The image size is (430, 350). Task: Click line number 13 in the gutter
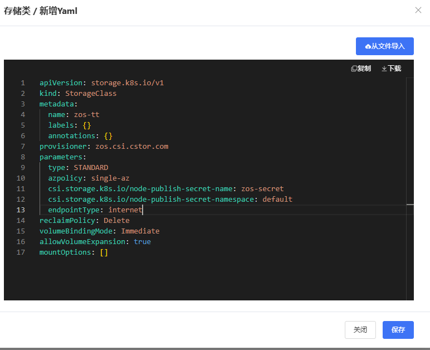pyautogui.click(x=21, y=210)
